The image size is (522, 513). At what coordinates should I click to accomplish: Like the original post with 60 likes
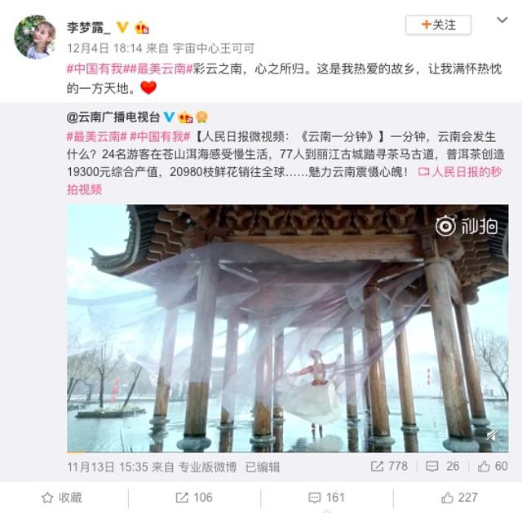493,466
